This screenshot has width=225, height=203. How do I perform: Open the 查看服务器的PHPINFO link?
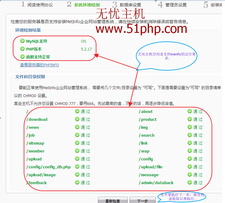tap(40, 65)
